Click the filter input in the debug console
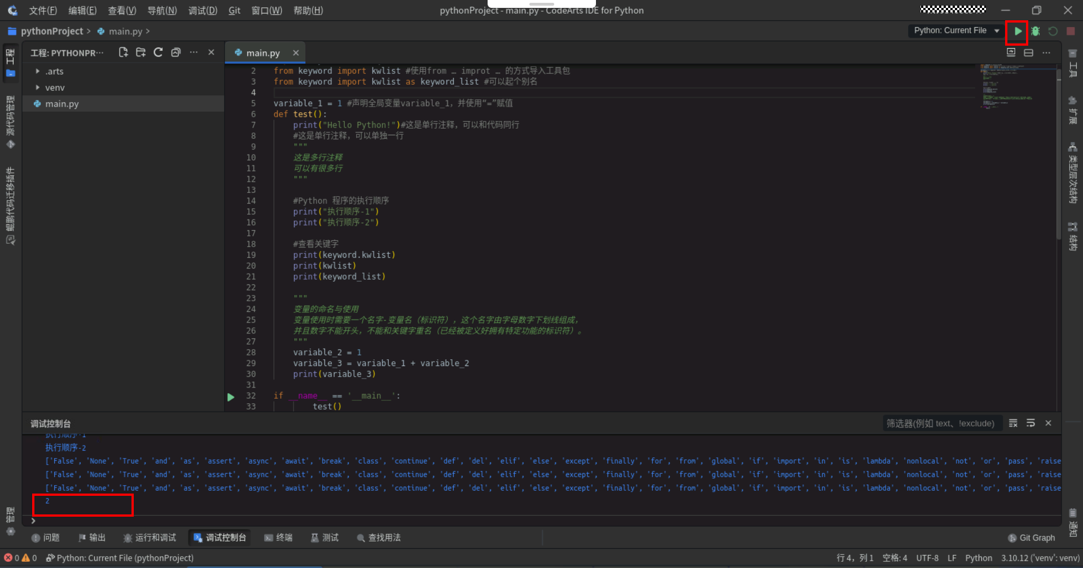This screenshot has height=568, width=1083. coord(942,423)
